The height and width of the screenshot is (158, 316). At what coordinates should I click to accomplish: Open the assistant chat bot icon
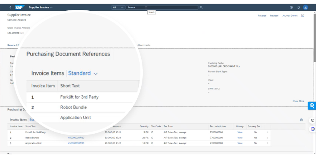[312, 129]
